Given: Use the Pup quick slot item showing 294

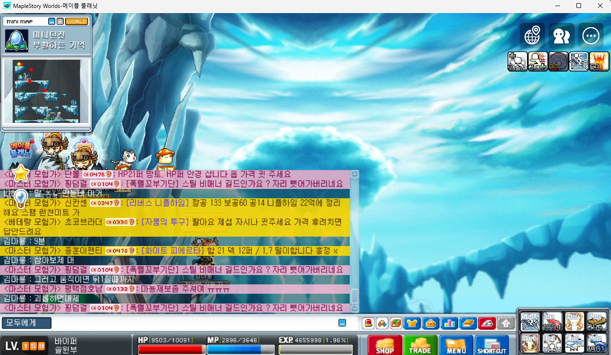Looking at the screenshot, I should click(597, 322).
